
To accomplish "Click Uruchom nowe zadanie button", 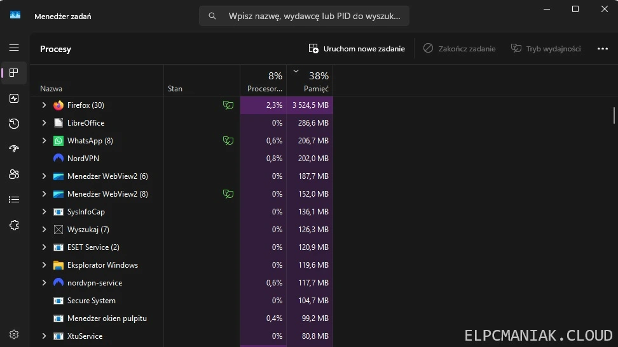I will (x=357, y=49).
